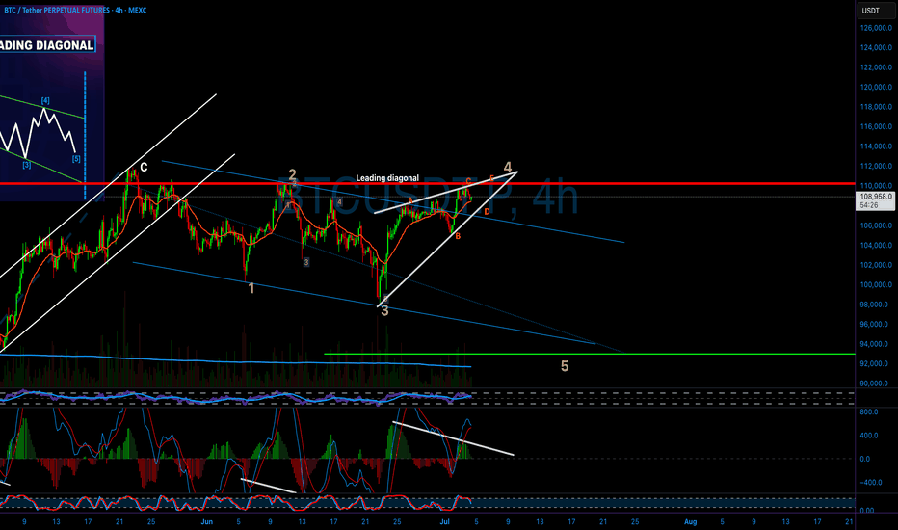Image resolution: width=898 pixels, height=530 pixels.
Task: Click the Aug label on time axis
Action: [691, 522]
